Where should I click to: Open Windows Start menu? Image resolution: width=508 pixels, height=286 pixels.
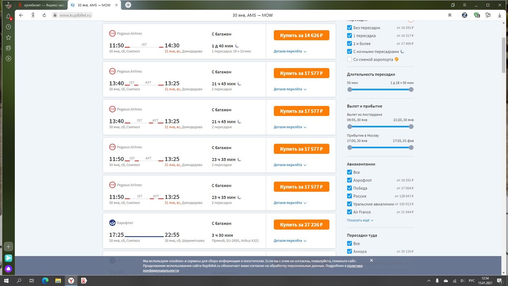(x=7, y=280)
